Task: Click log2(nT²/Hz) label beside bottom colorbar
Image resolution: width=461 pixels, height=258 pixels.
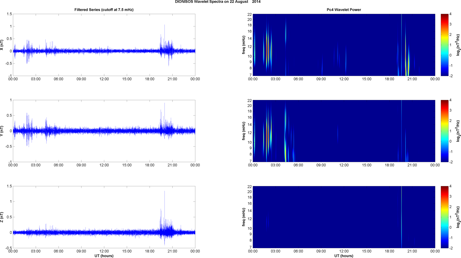Action: click(458, 217)
